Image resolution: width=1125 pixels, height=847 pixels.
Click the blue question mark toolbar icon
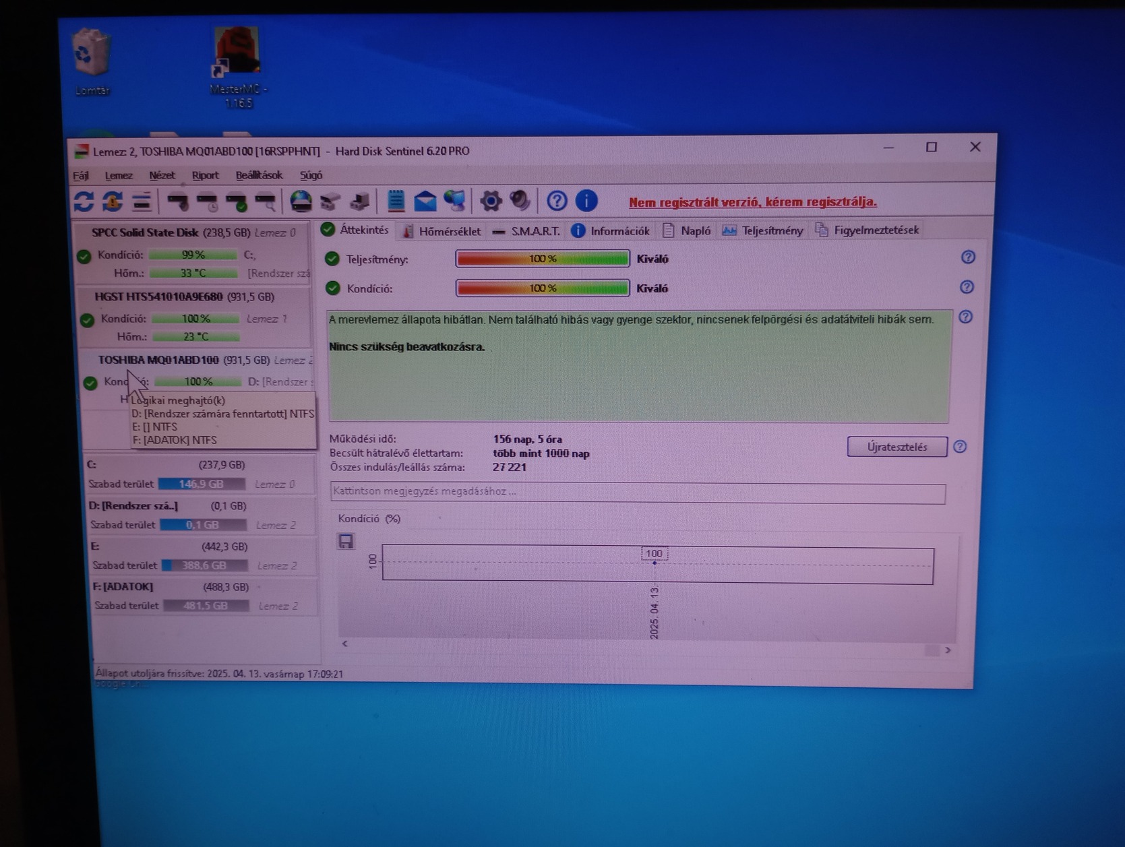click(557, 201)
